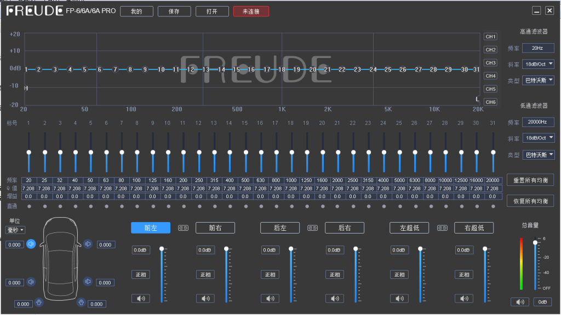Click the EQ gain slider for band 1
This screenshot has height=315, width=561.
click(x=29, y=153)
